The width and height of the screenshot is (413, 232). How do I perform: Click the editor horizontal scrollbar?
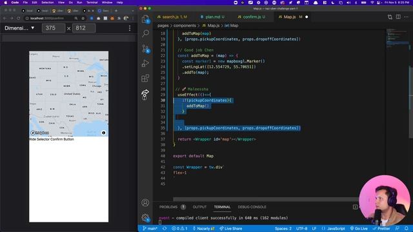point(265,199)
